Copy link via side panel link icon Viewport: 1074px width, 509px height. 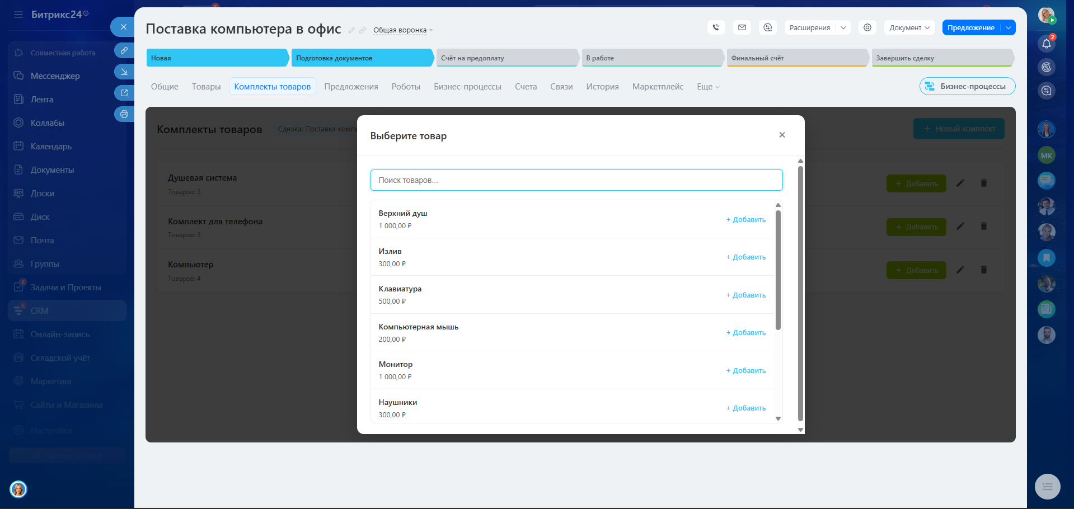click(124, 50)
